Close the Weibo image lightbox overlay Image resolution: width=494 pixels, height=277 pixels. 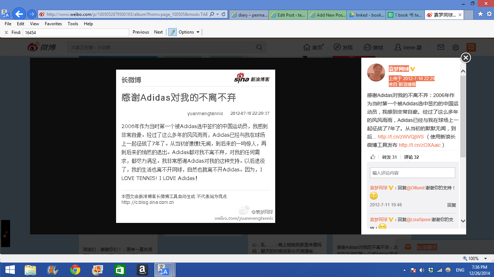coord(466,58)
